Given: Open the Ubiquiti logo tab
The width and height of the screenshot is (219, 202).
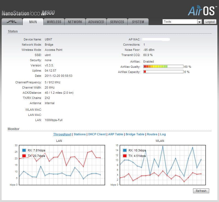Looking at the screenshot, I should coord(12,22).
